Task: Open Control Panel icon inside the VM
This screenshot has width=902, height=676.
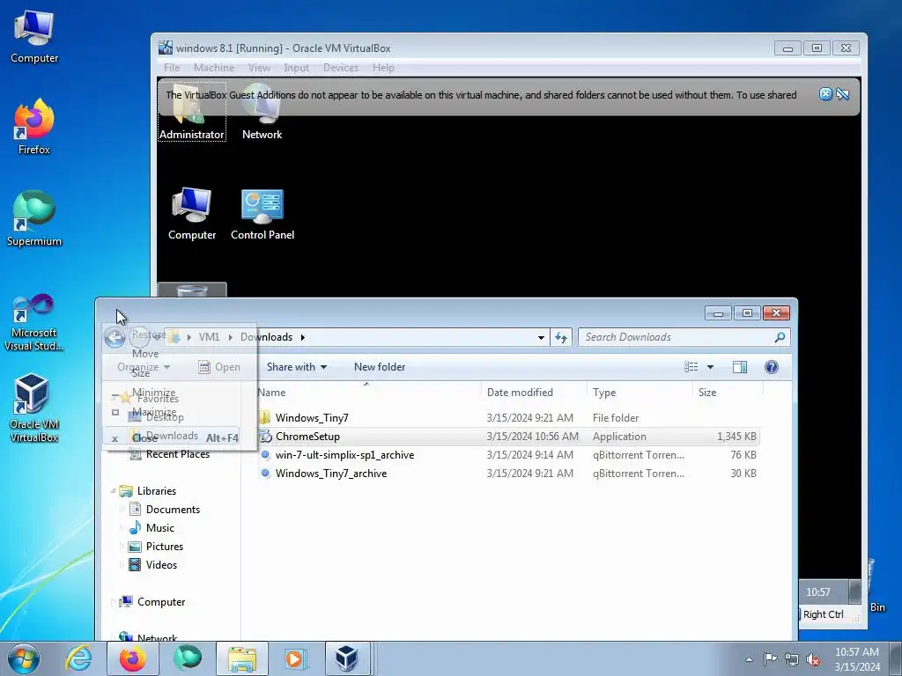Action: tap(262, 214)
